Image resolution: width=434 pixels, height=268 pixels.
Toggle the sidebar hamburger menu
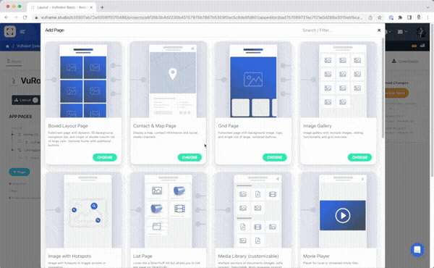pos(22,32)
